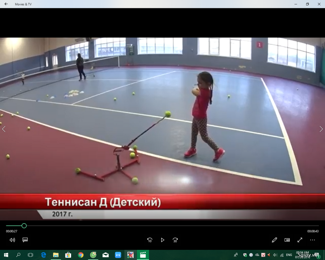Switch to mini view mode
This screenshot has width=325, height=260.
coord(287,240)
